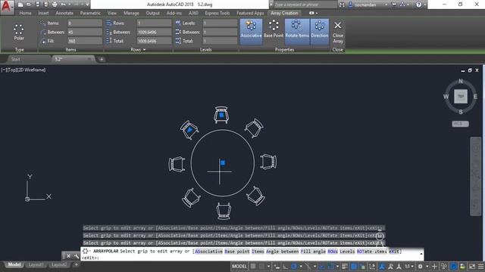Click the Fill angle input field

[x=84, y=41]
